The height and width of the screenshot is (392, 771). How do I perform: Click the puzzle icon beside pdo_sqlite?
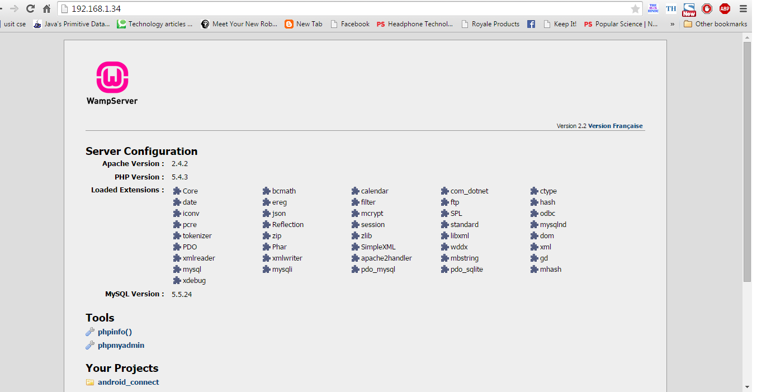click(x=445, y=270)
